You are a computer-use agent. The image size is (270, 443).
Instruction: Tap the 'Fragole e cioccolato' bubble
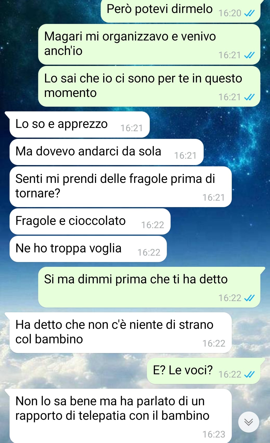point(90,222)
